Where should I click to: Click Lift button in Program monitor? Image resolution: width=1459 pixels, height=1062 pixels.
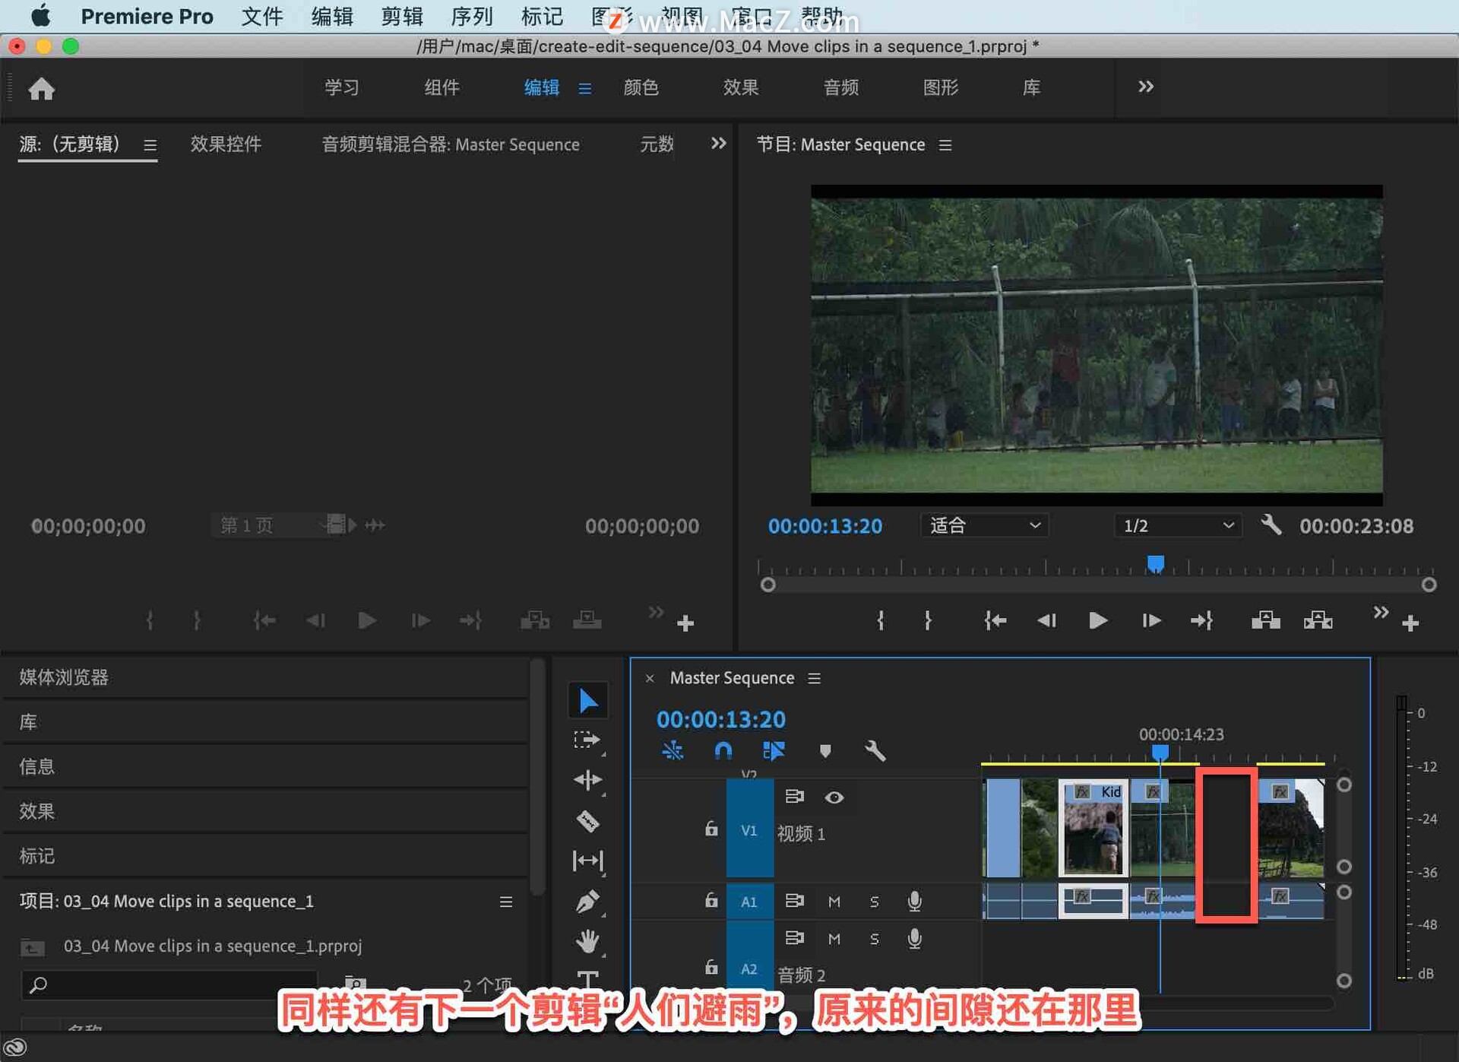[1265, 621]
